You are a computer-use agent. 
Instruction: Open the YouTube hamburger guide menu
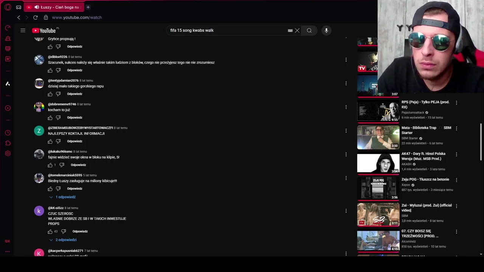(x=23, y=30)
